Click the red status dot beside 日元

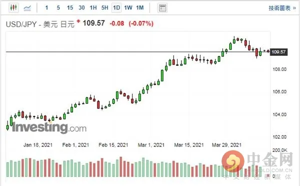(78, 21)
